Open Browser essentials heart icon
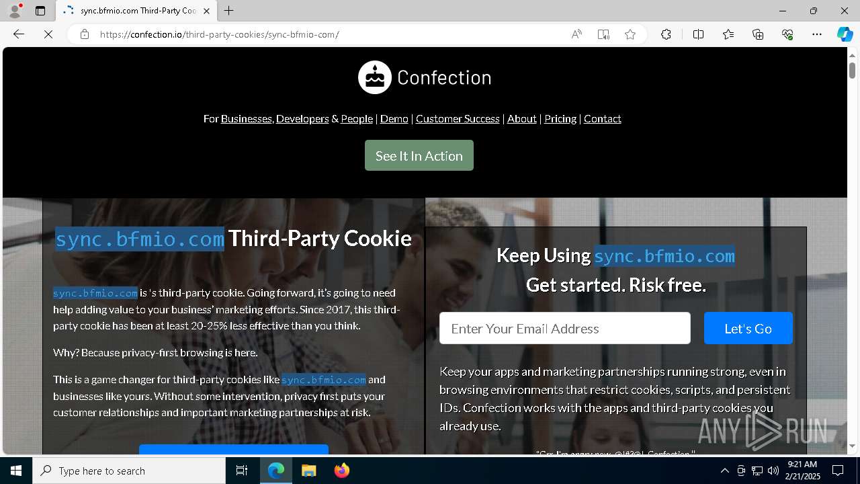The height and width of the screenshot is (484, 860). 787,34
